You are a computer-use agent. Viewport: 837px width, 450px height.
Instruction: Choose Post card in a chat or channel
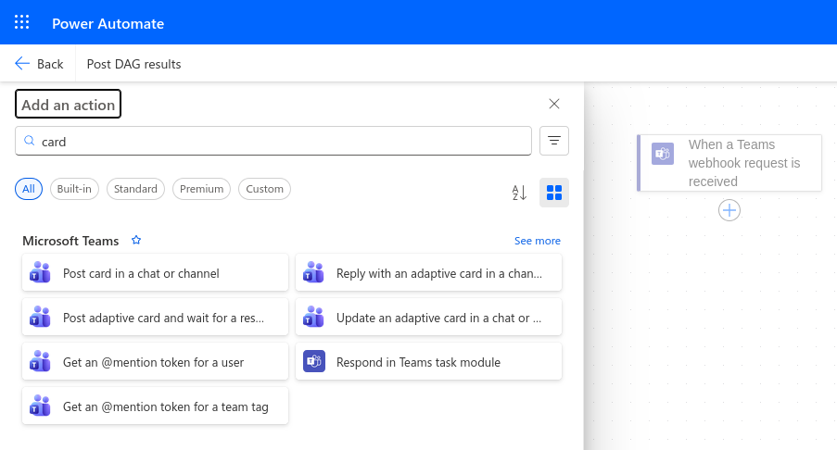(155, 272)
